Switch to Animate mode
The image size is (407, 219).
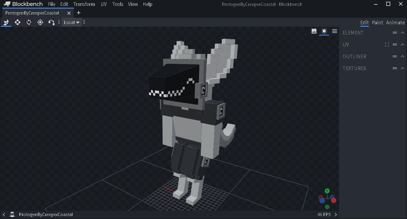click(395, 22)
